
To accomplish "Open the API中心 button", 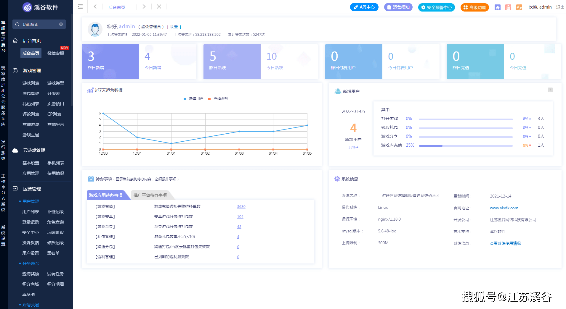I will coord(364,7).
